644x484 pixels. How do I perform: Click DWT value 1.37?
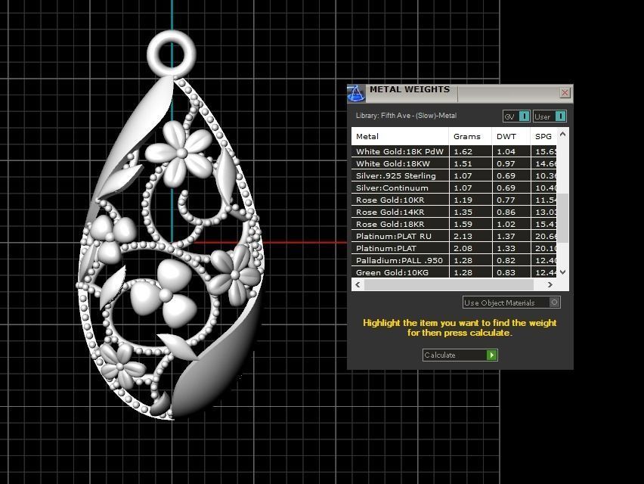click(506, 236)
